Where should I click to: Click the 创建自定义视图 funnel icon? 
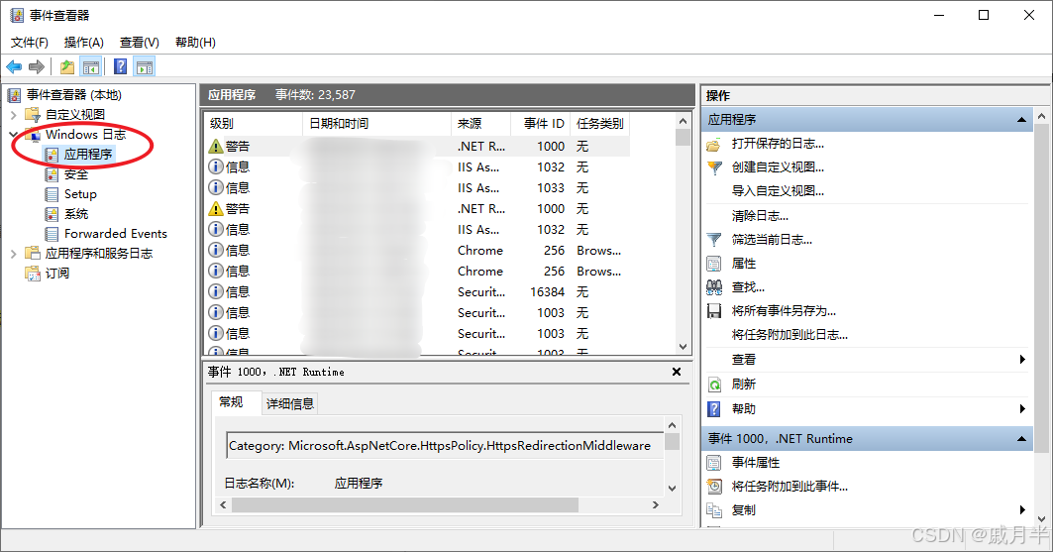click(x=714, y=167)
